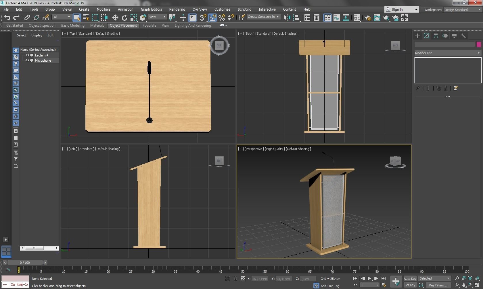Open the Rendered Frame Window
This screenshot has height=289, width=483.
point(377,18)
